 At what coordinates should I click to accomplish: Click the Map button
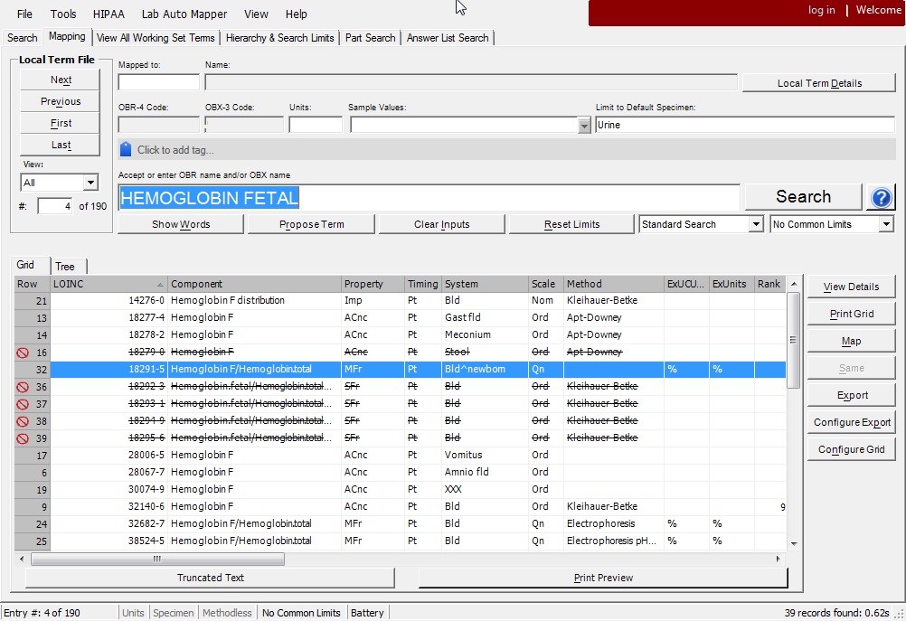(x=851, y=341)
